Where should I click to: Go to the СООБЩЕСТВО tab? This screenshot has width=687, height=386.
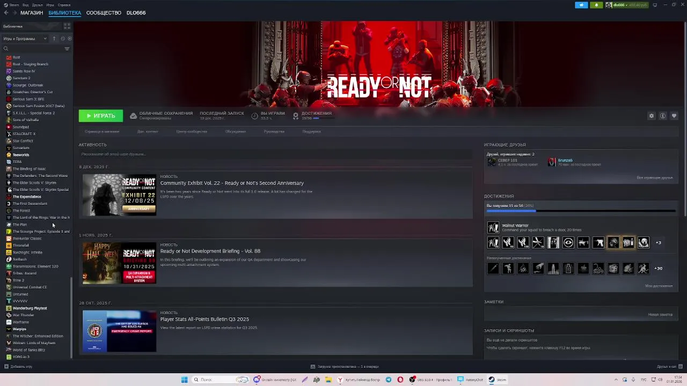(104, 13)
